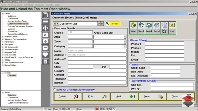Select Vehicles Numbers Setup under Parties
This screenshot has width=198, height=111.
17,21
